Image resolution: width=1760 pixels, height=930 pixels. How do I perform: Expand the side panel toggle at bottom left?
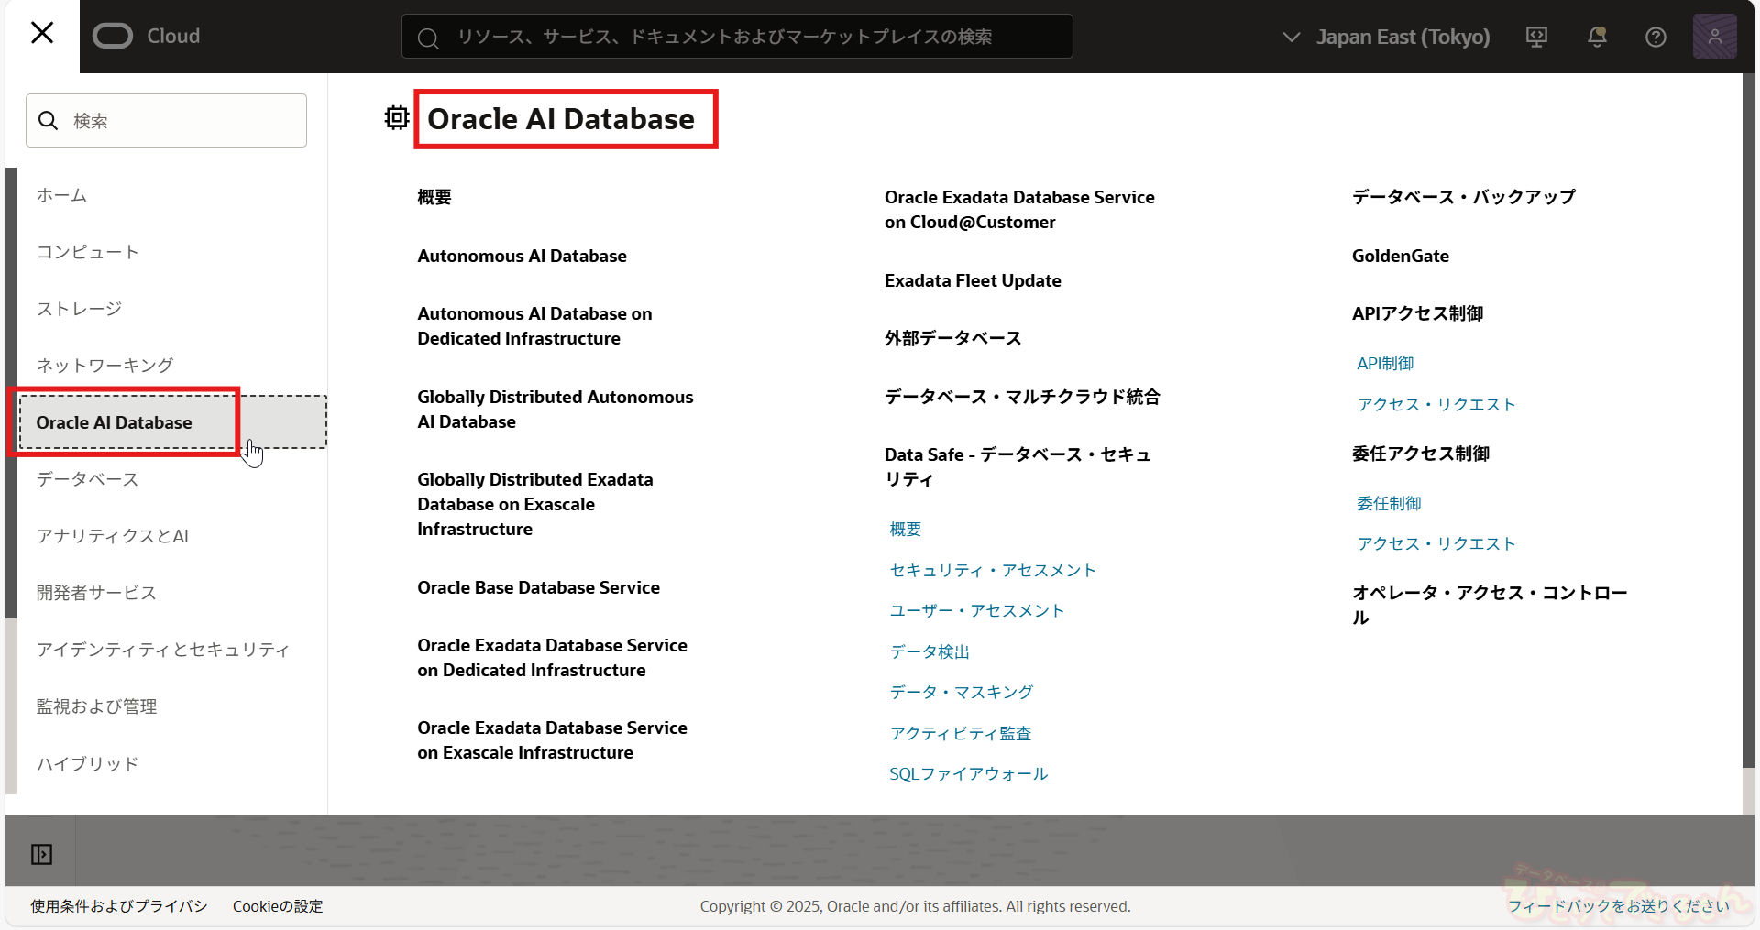point(41,854)
